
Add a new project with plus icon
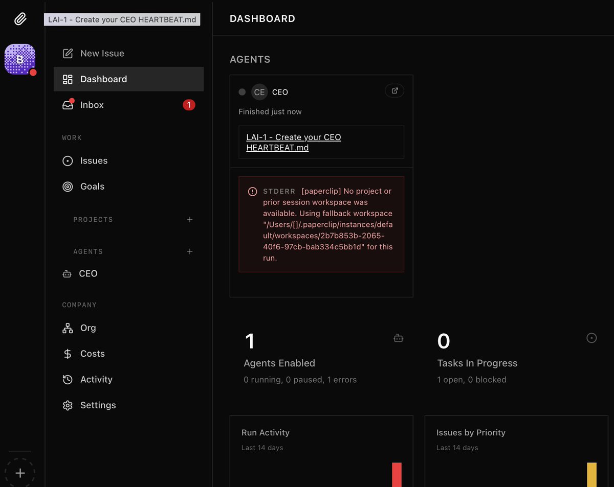[190, 219]
